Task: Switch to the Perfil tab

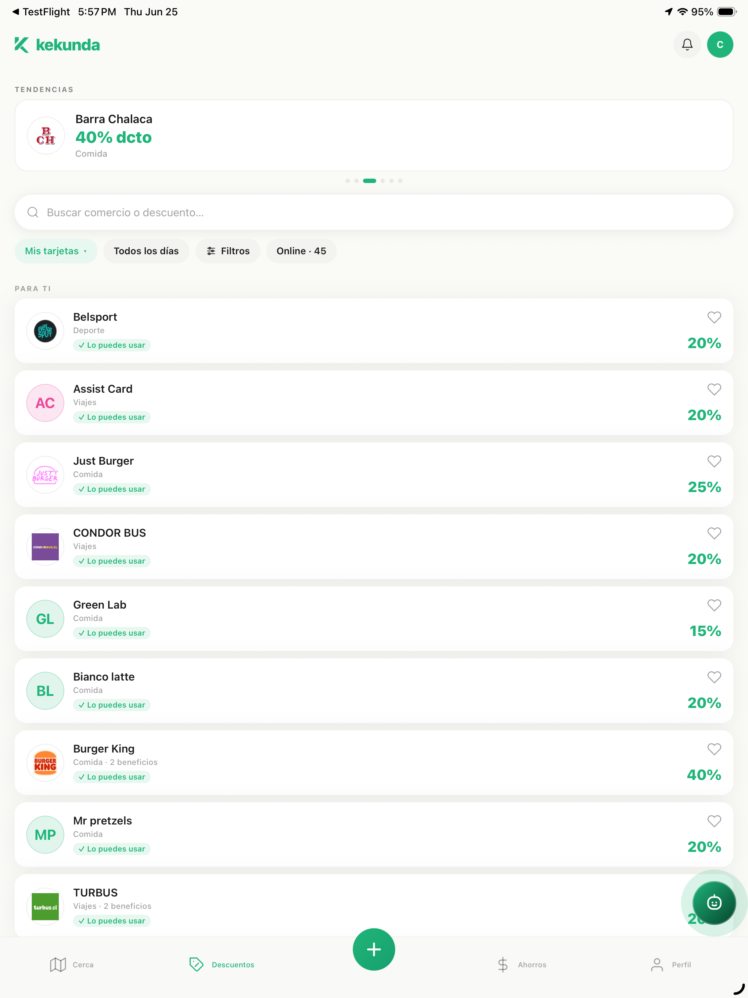Action: tap(671, 965)
